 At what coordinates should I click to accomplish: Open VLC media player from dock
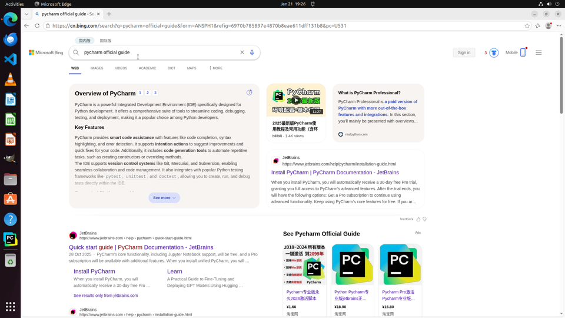10,79
